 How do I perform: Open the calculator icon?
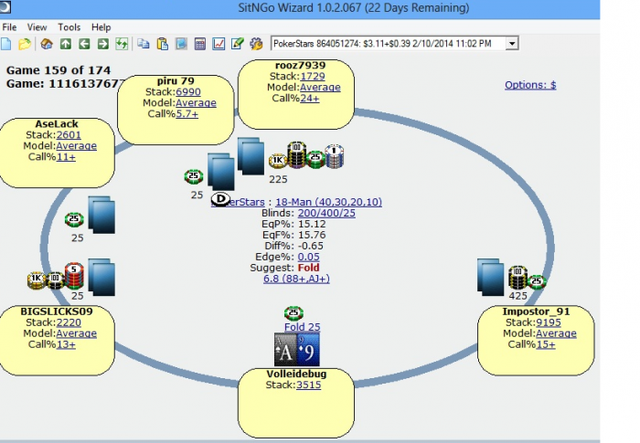click(200, 44)
